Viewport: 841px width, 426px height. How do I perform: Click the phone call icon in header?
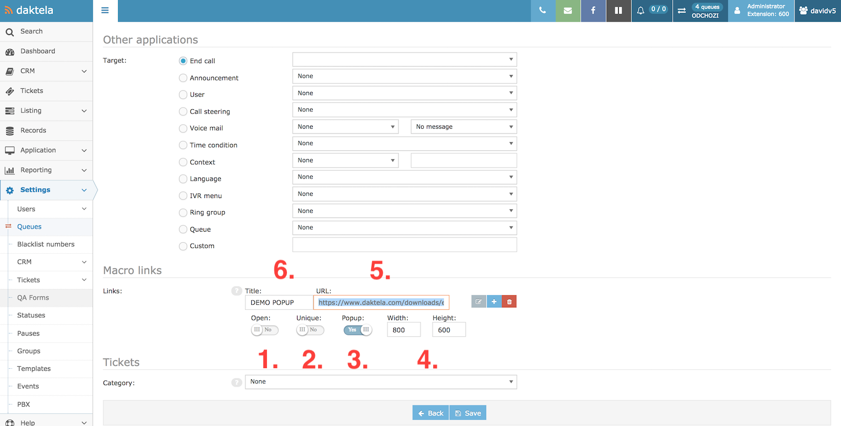(542, 11)
